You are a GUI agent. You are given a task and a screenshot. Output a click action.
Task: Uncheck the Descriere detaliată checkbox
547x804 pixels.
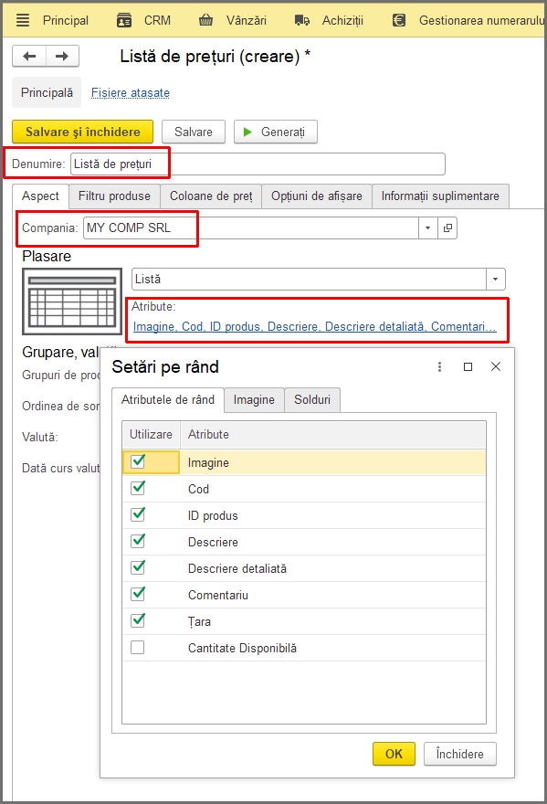tap(138, 567)
